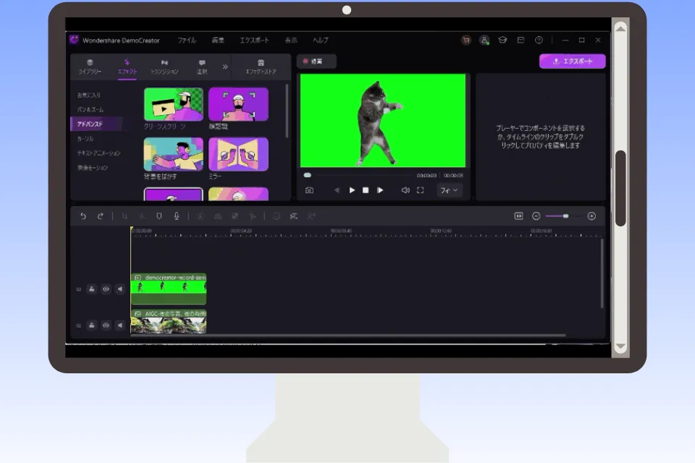Image resolution: width=695 pixels, height=463 pixels.
Task: Select the グリーンスクリーン effect thumbnail
Action: coord(173,105)
